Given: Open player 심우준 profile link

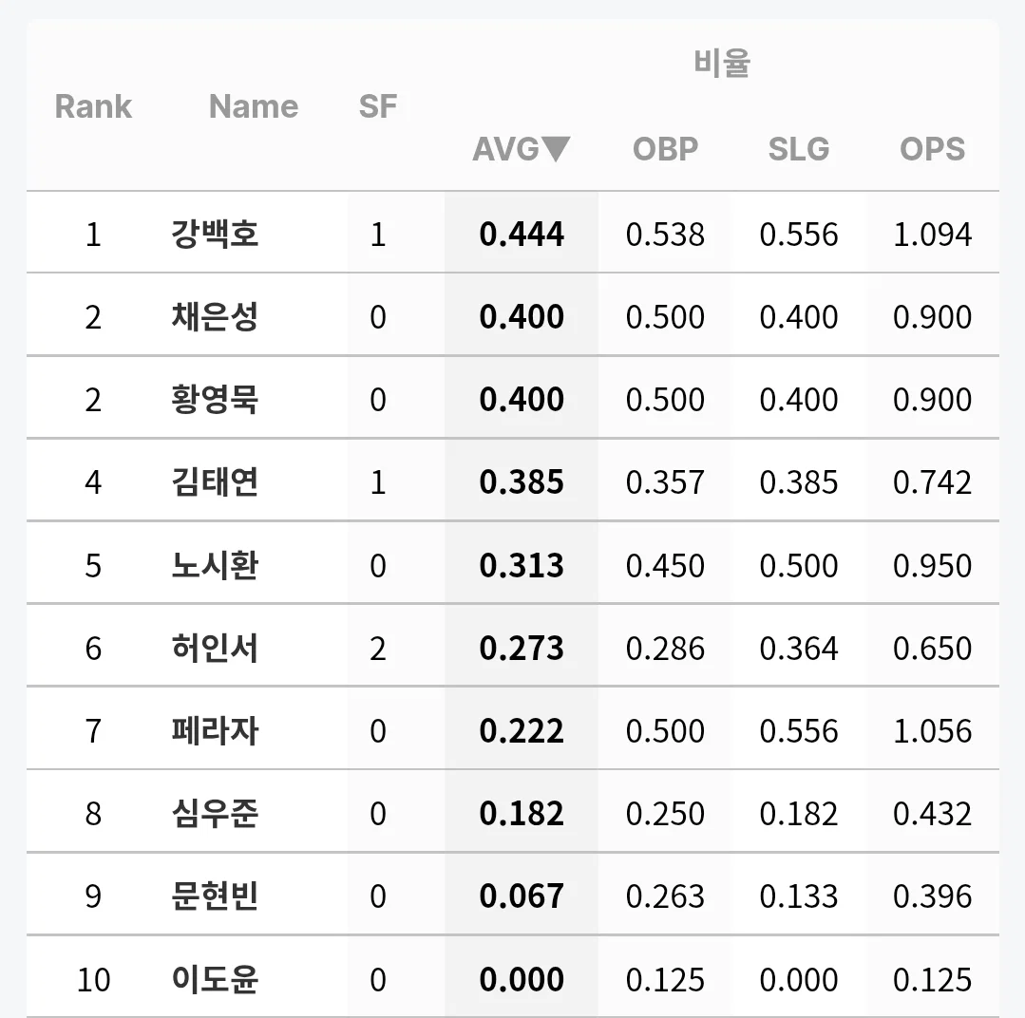Looking at the screenshot, I should pos(215,814).
